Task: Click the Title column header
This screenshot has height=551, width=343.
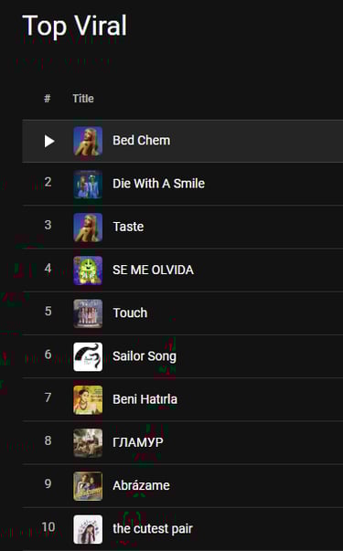Action: 83,99
